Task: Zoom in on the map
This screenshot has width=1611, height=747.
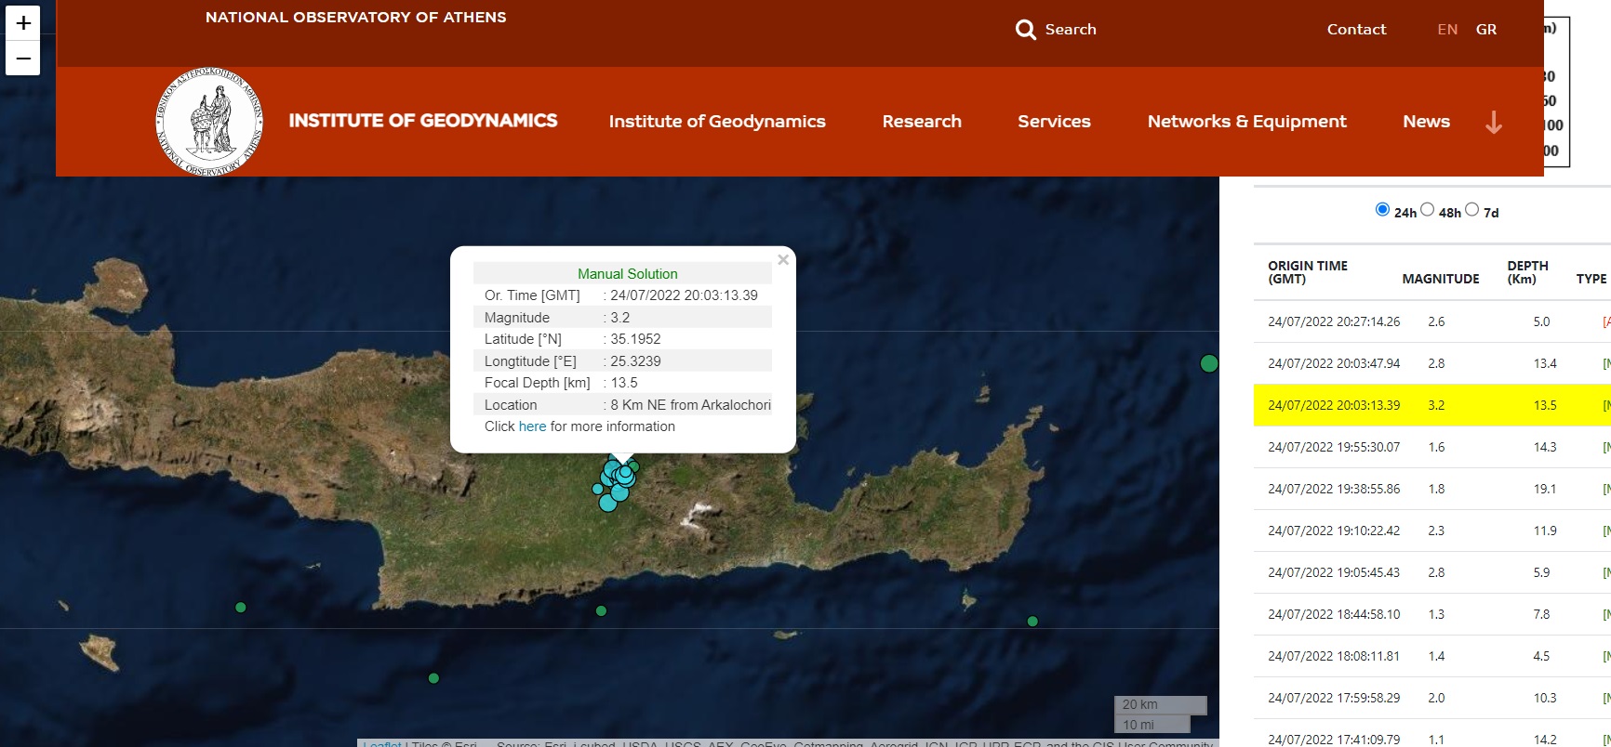Action: pos(23,22)
